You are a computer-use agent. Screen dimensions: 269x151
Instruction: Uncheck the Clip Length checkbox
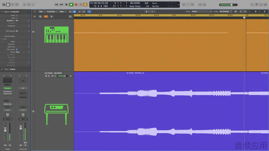[x=17, y=50]
